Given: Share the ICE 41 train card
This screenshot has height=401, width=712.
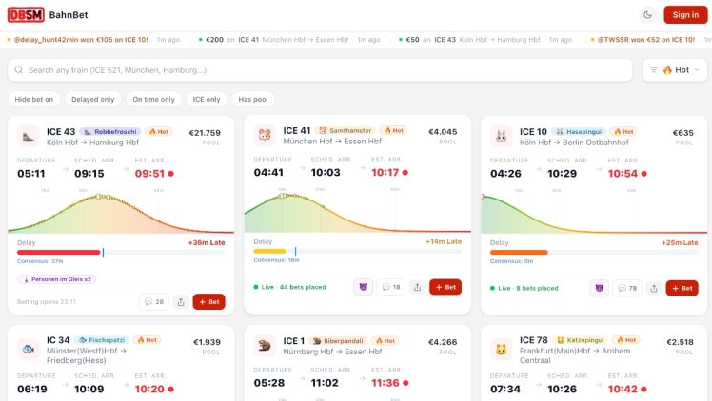Looking at the screenshot, I should tap(417, 287).
